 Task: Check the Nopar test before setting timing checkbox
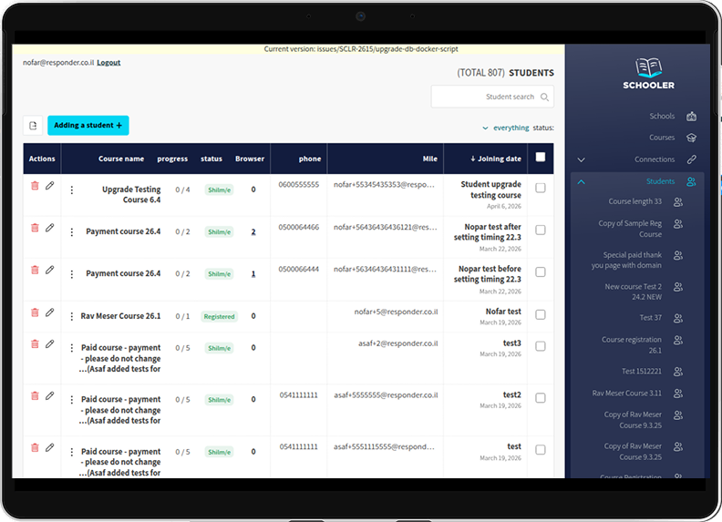pos(541,272)
